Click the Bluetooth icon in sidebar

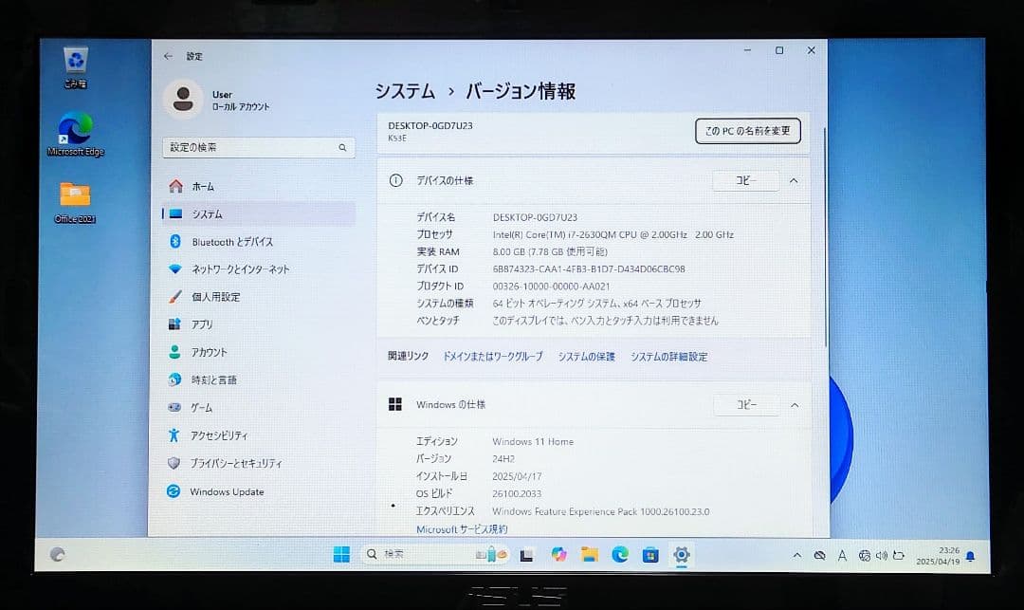click(175, 242)
